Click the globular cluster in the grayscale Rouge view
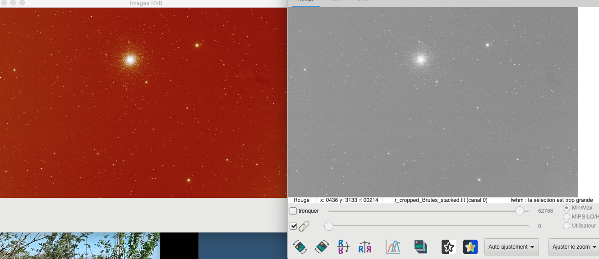599x259 pixels. [421, 59]
